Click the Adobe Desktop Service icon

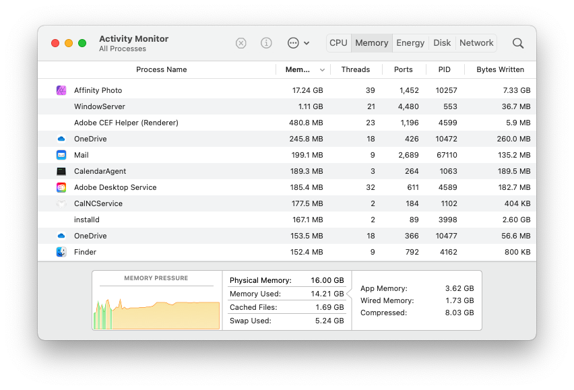(61, 187)
